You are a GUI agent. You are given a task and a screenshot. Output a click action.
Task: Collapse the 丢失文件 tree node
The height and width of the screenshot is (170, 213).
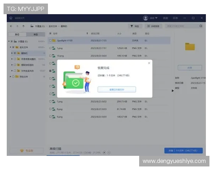[x=10, y=47]
